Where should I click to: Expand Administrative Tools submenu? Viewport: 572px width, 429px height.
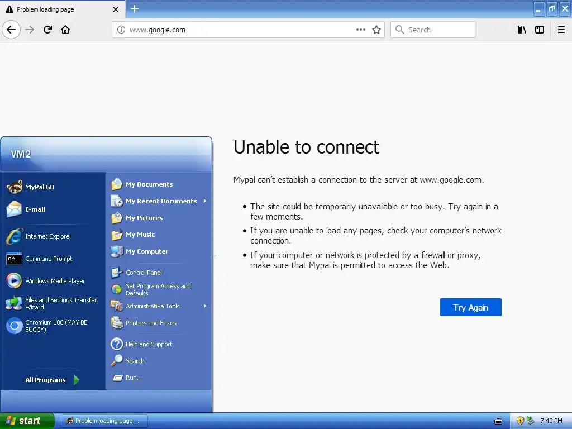click(x=159, y=306)
